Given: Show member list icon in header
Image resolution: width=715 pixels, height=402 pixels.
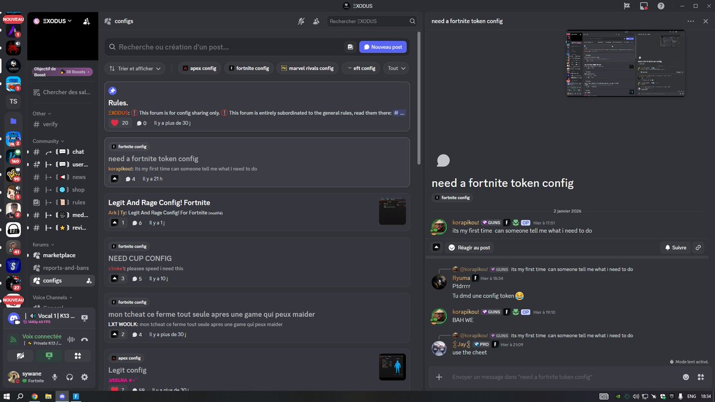Looking at the screenshot, I should (316, 21).
